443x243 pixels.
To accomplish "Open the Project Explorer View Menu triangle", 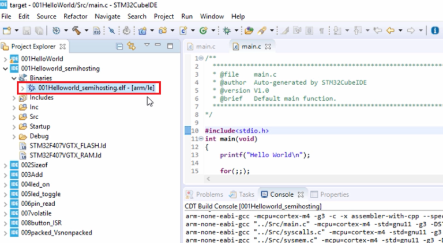I will [147, 45].
